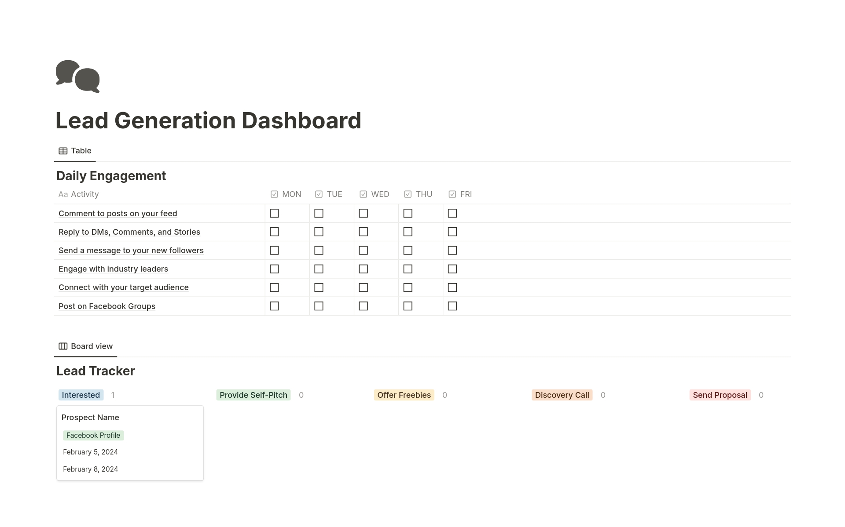Open the Board view tab
The width and height of the screenshot is (845, 527).
(x=86, y=346)
